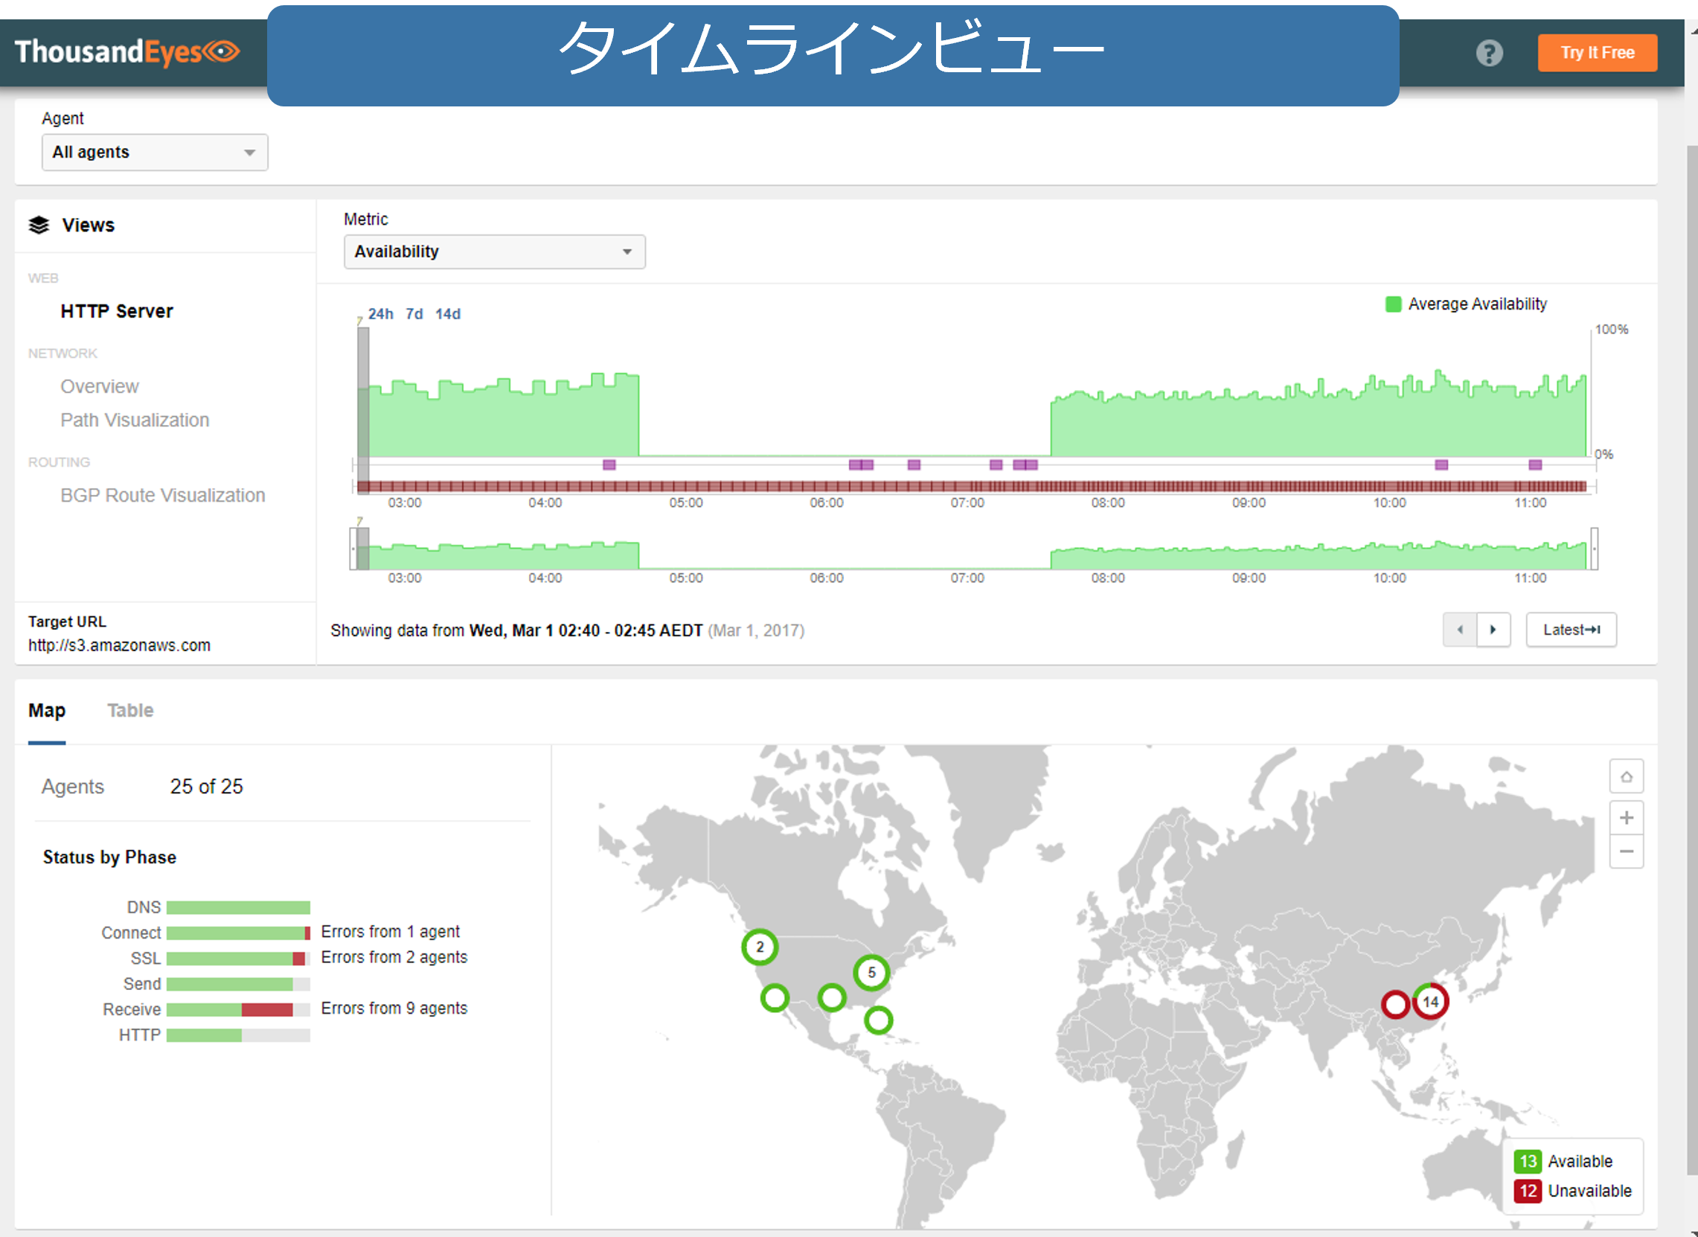Select the Map tab
This screenshot has width=1698, height=1237.
(46, 710)
